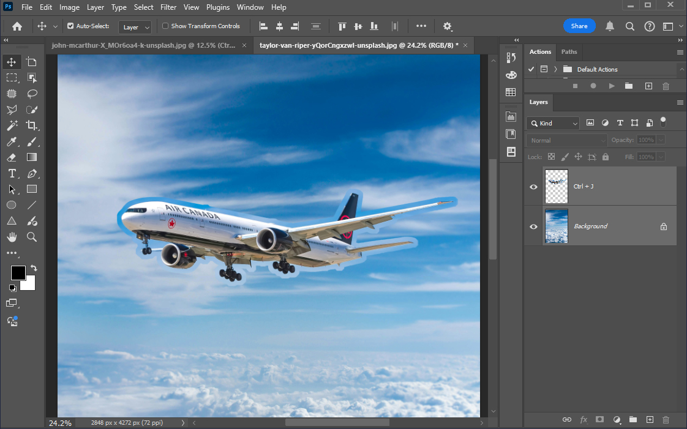Pick the Line tool
The image size is (687, 429).
pyautogui.click(x=32, y=205)
